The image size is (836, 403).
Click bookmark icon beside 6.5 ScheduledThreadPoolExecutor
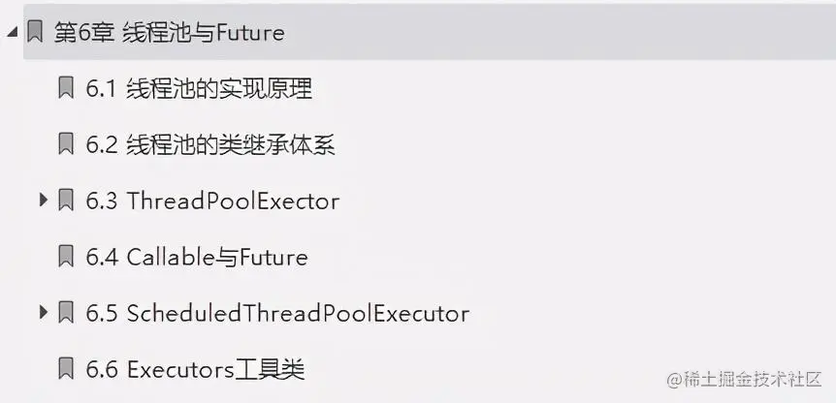pos(66,313)
